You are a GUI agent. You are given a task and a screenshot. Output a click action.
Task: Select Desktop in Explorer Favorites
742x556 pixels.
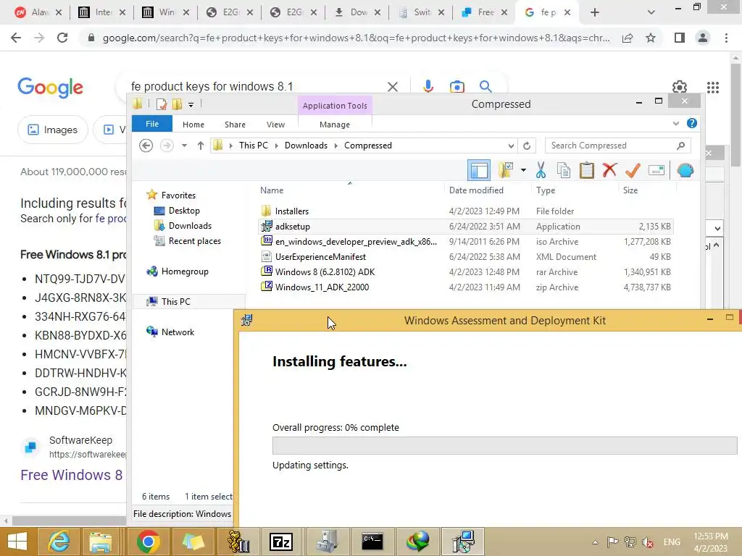183,211
